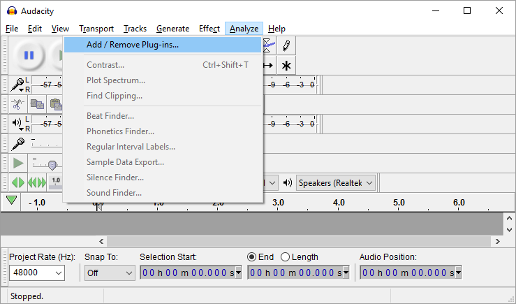
Task: Open the View menu
Action: click(60, 29)
